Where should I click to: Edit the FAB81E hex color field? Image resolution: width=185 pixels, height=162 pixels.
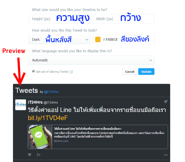point(124,39)
